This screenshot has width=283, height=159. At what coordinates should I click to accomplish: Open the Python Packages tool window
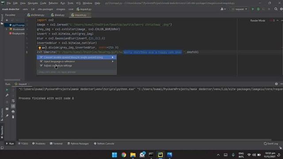[78, 144]
